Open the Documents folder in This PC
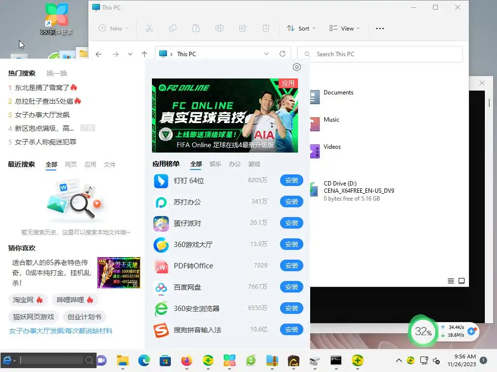Image resolution: width=497 pixels, height=372 pixels. [x=338, y=93]
